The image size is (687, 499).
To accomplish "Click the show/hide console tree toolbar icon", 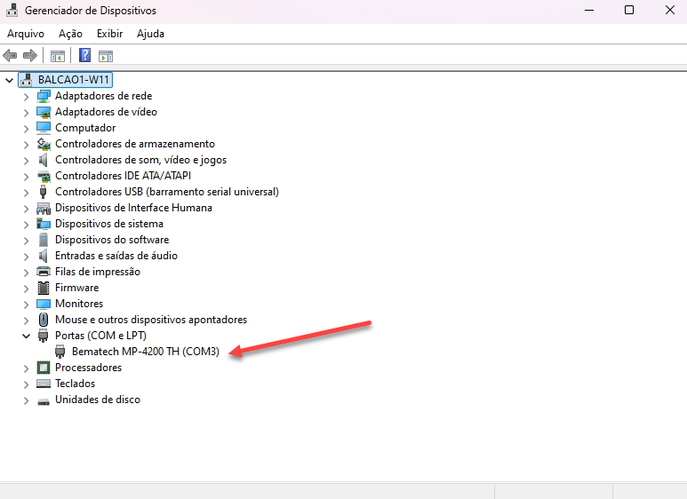I will pos(58,56).
